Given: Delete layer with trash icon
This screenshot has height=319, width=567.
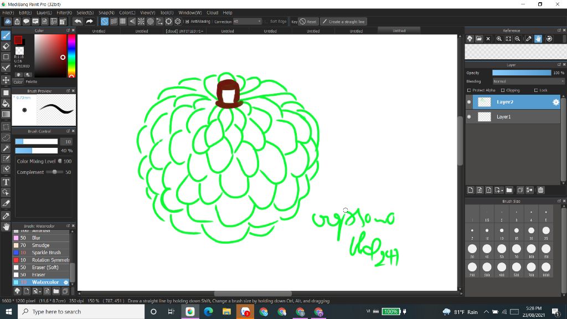Looking at the screenshot, I should tap(540, 190).
